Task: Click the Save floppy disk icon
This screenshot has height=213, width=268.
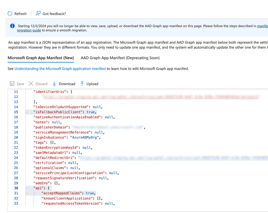Action: tap(12, 83)
